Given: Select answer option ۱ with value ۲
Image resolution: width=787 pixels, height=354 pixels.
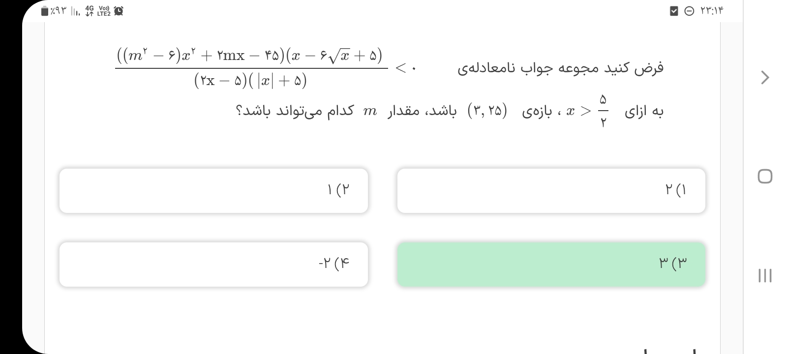Looking at the screenshot, I should point(551,191).
